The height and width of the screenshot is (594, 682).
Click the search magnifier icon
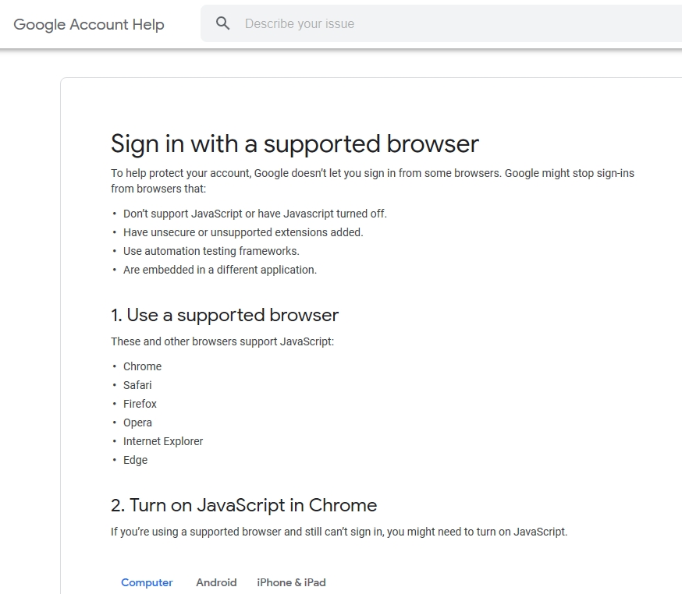coord(223,23)
